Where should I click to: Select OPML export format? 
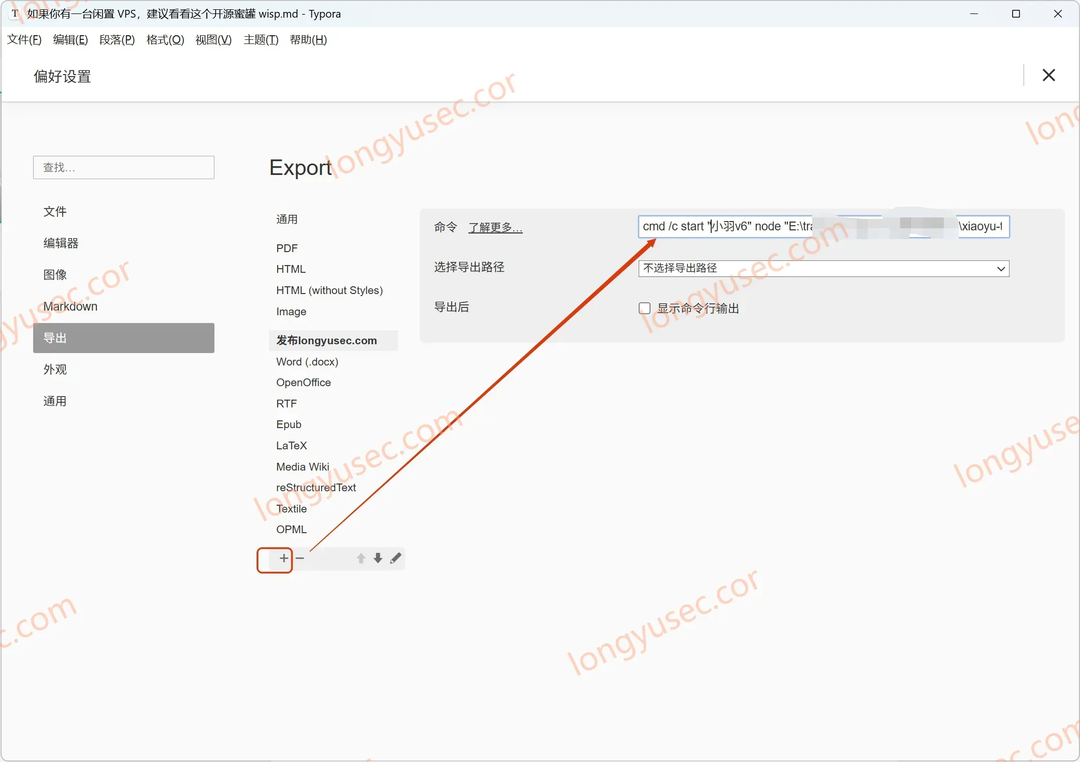pos(292,530)
